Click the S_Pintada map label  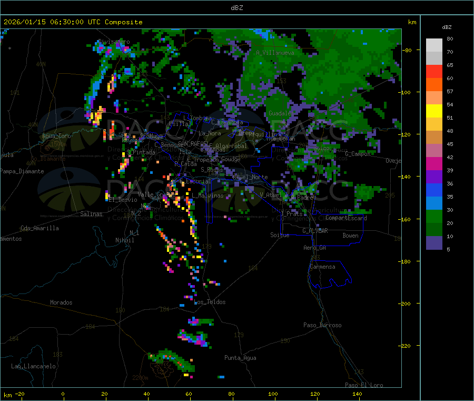(x=141, y=152)
